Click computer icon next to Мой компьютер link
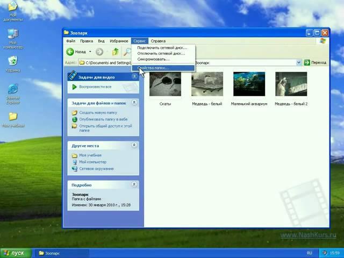 (75, 162)
